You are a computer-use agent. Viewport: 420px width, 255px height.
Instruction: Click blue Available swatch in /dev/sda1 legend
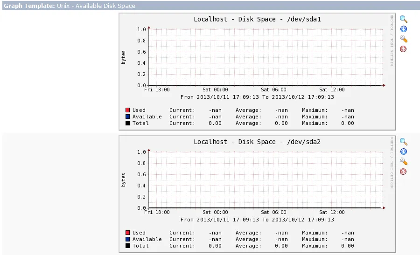click(127, 117)
